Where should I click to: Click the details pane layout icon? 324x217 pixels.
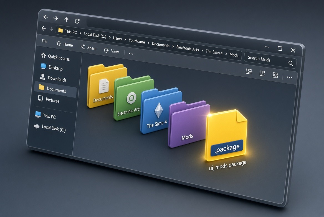(x=262, y=73)
